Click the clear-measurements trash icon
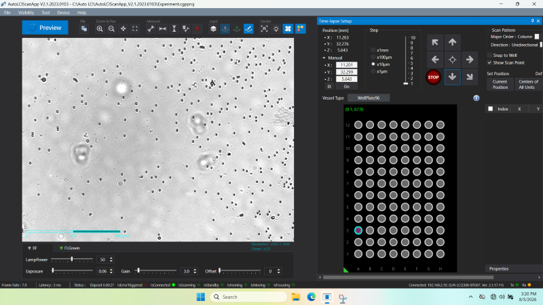This screenshot has height=305, width=543. 186,28
